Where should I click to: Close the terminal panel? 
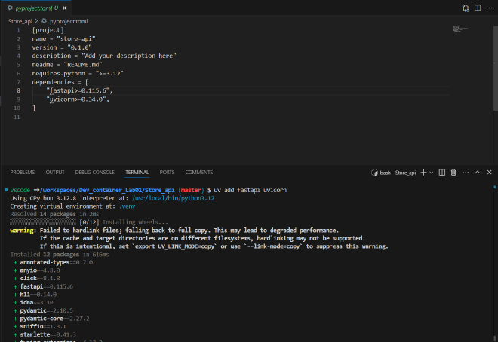point(489,172)
